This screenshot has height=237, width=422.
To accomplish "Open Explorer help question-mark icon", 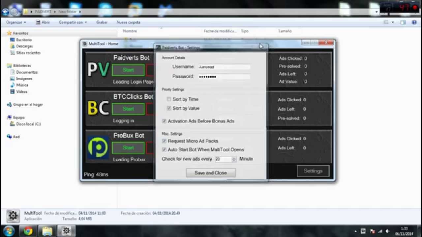I will tap(414, 22).
